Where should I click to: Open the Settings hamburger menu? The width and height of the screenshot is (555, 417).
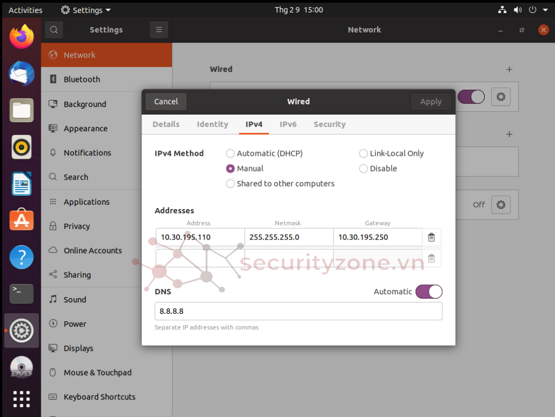click(x=159, y=30)
